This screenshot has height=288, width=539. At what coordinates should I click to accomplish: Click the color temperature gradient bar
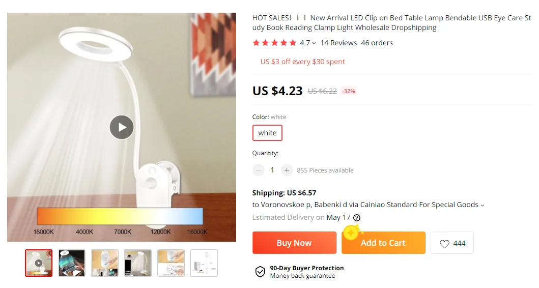(120, 216)
